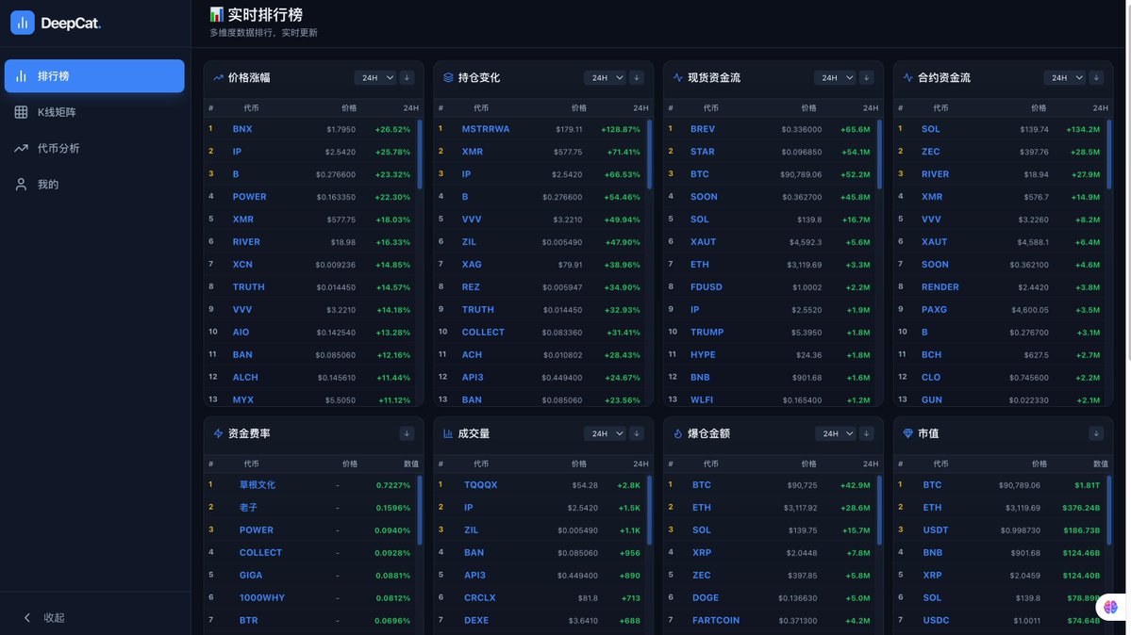Open RIVER token in 合约资金流 list
The width and height of the screenshot is (1131, 635).
[935, 173]
